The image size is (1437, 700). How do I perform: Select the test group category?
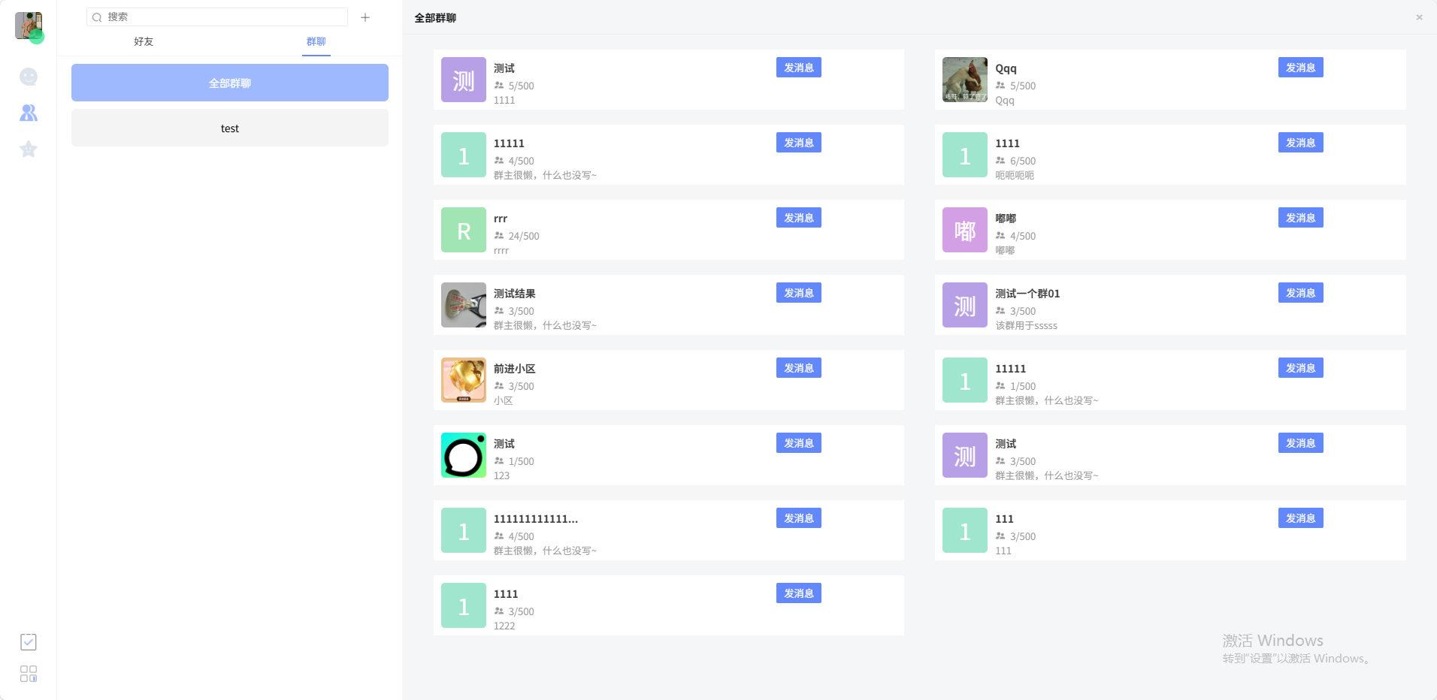coord(230,128)
